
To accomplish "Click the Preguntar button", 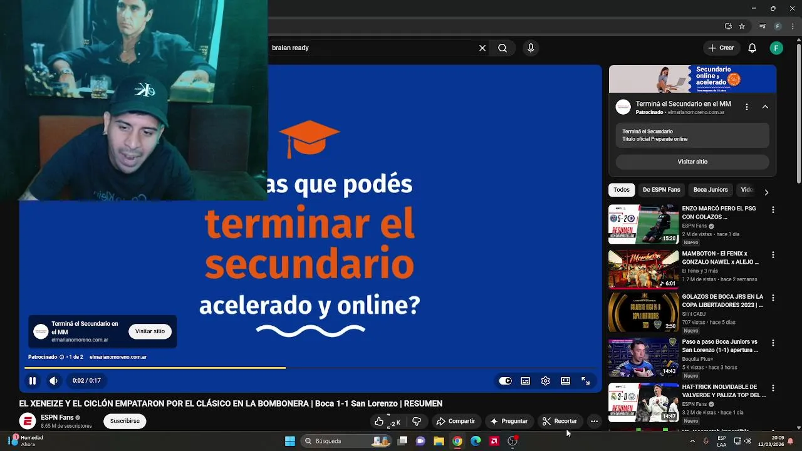I will pos(509,422).
